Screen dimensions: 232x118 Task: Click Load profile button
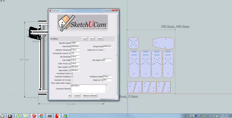tap(84, 39)
